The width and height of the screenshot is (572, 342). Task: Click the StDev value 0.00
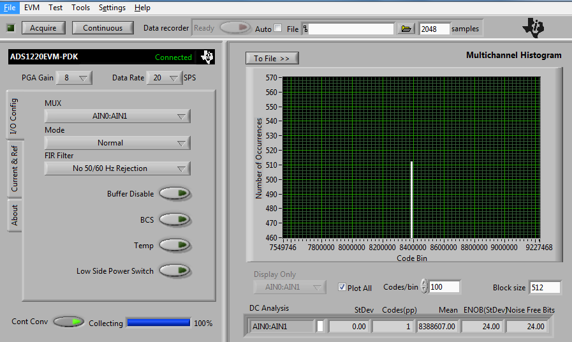(349, 326)
